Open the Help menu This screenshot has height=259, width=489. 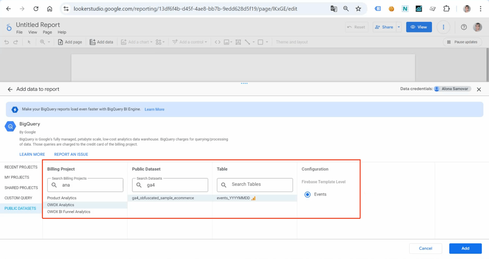[62, 32]
